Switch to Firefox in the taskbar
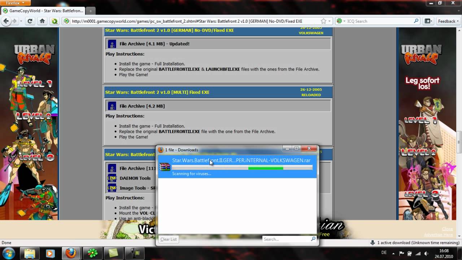Screen dimensions: 462x260 [71, 253]
